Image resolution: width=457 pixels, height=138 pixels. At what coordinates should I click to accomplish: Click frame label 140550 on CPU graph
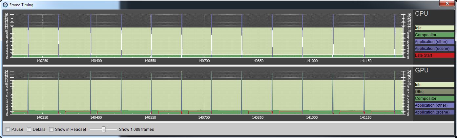(150, 61)
